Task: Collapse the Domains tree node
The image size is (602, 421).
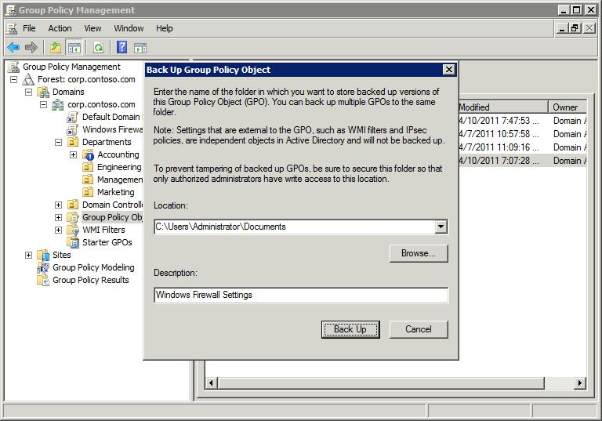Action: tap(28, 93)
